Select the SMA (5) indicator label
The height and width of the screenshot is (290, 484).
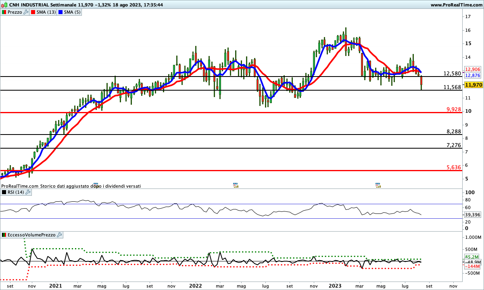click(x=73, y=12)
